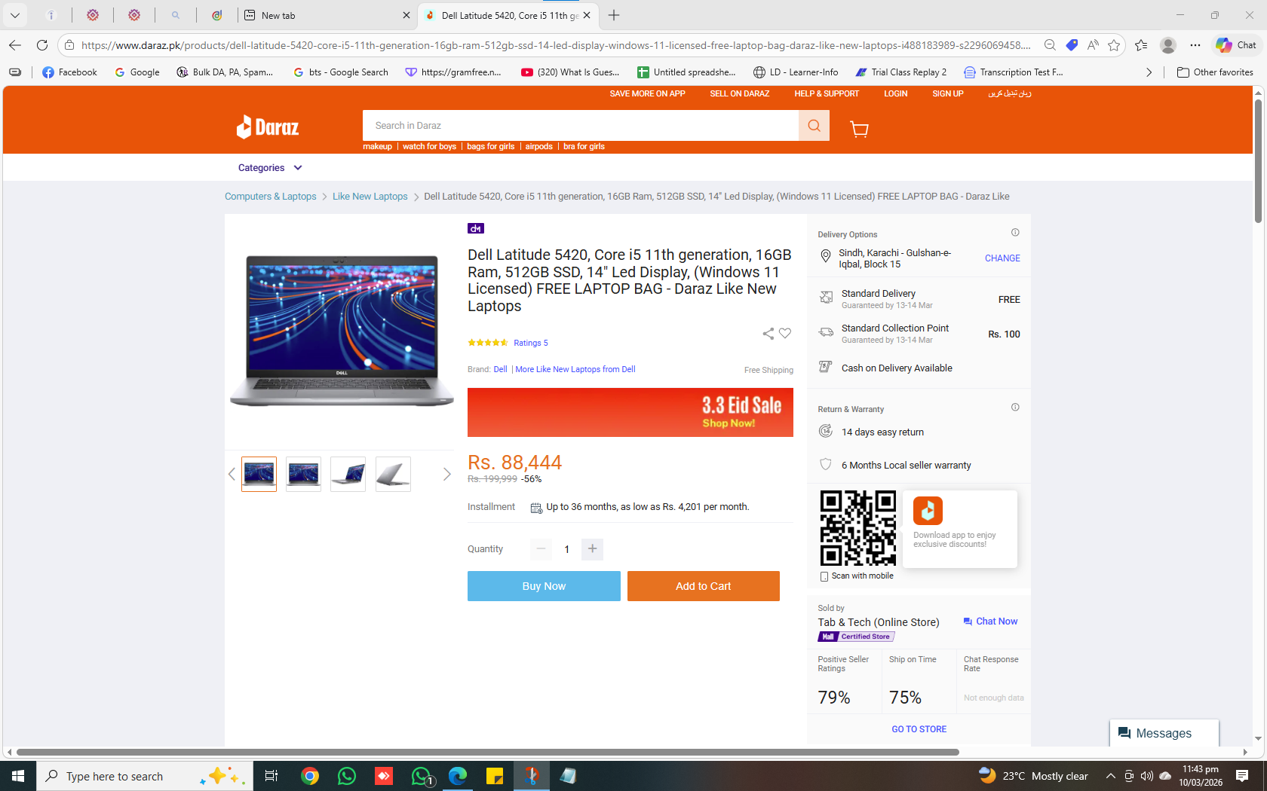Click the Ratings 5 link
The width and height of the screenshot is (1267, 791).
(x=531, y=343)
